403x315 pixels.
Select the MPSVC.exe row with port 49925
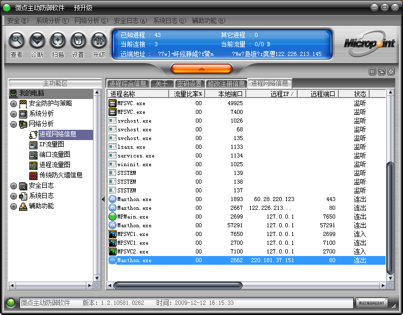tap(247, 103)
